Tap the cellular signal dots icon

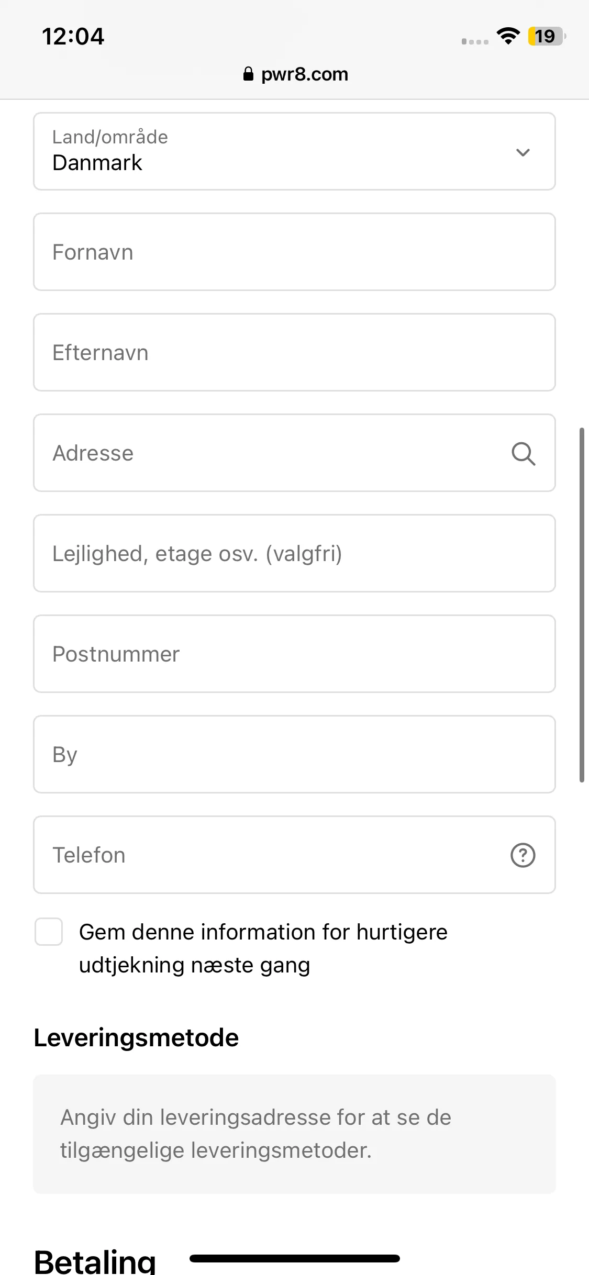(x=475, y=41)
